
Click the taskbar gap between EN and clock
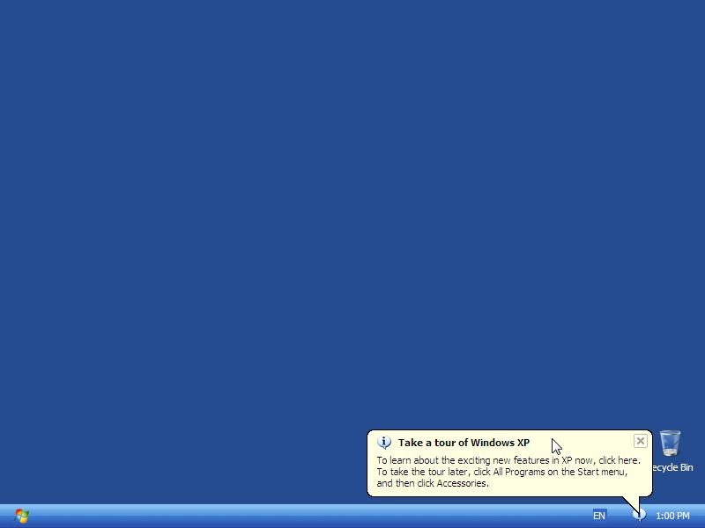click(x=620, y=516)
